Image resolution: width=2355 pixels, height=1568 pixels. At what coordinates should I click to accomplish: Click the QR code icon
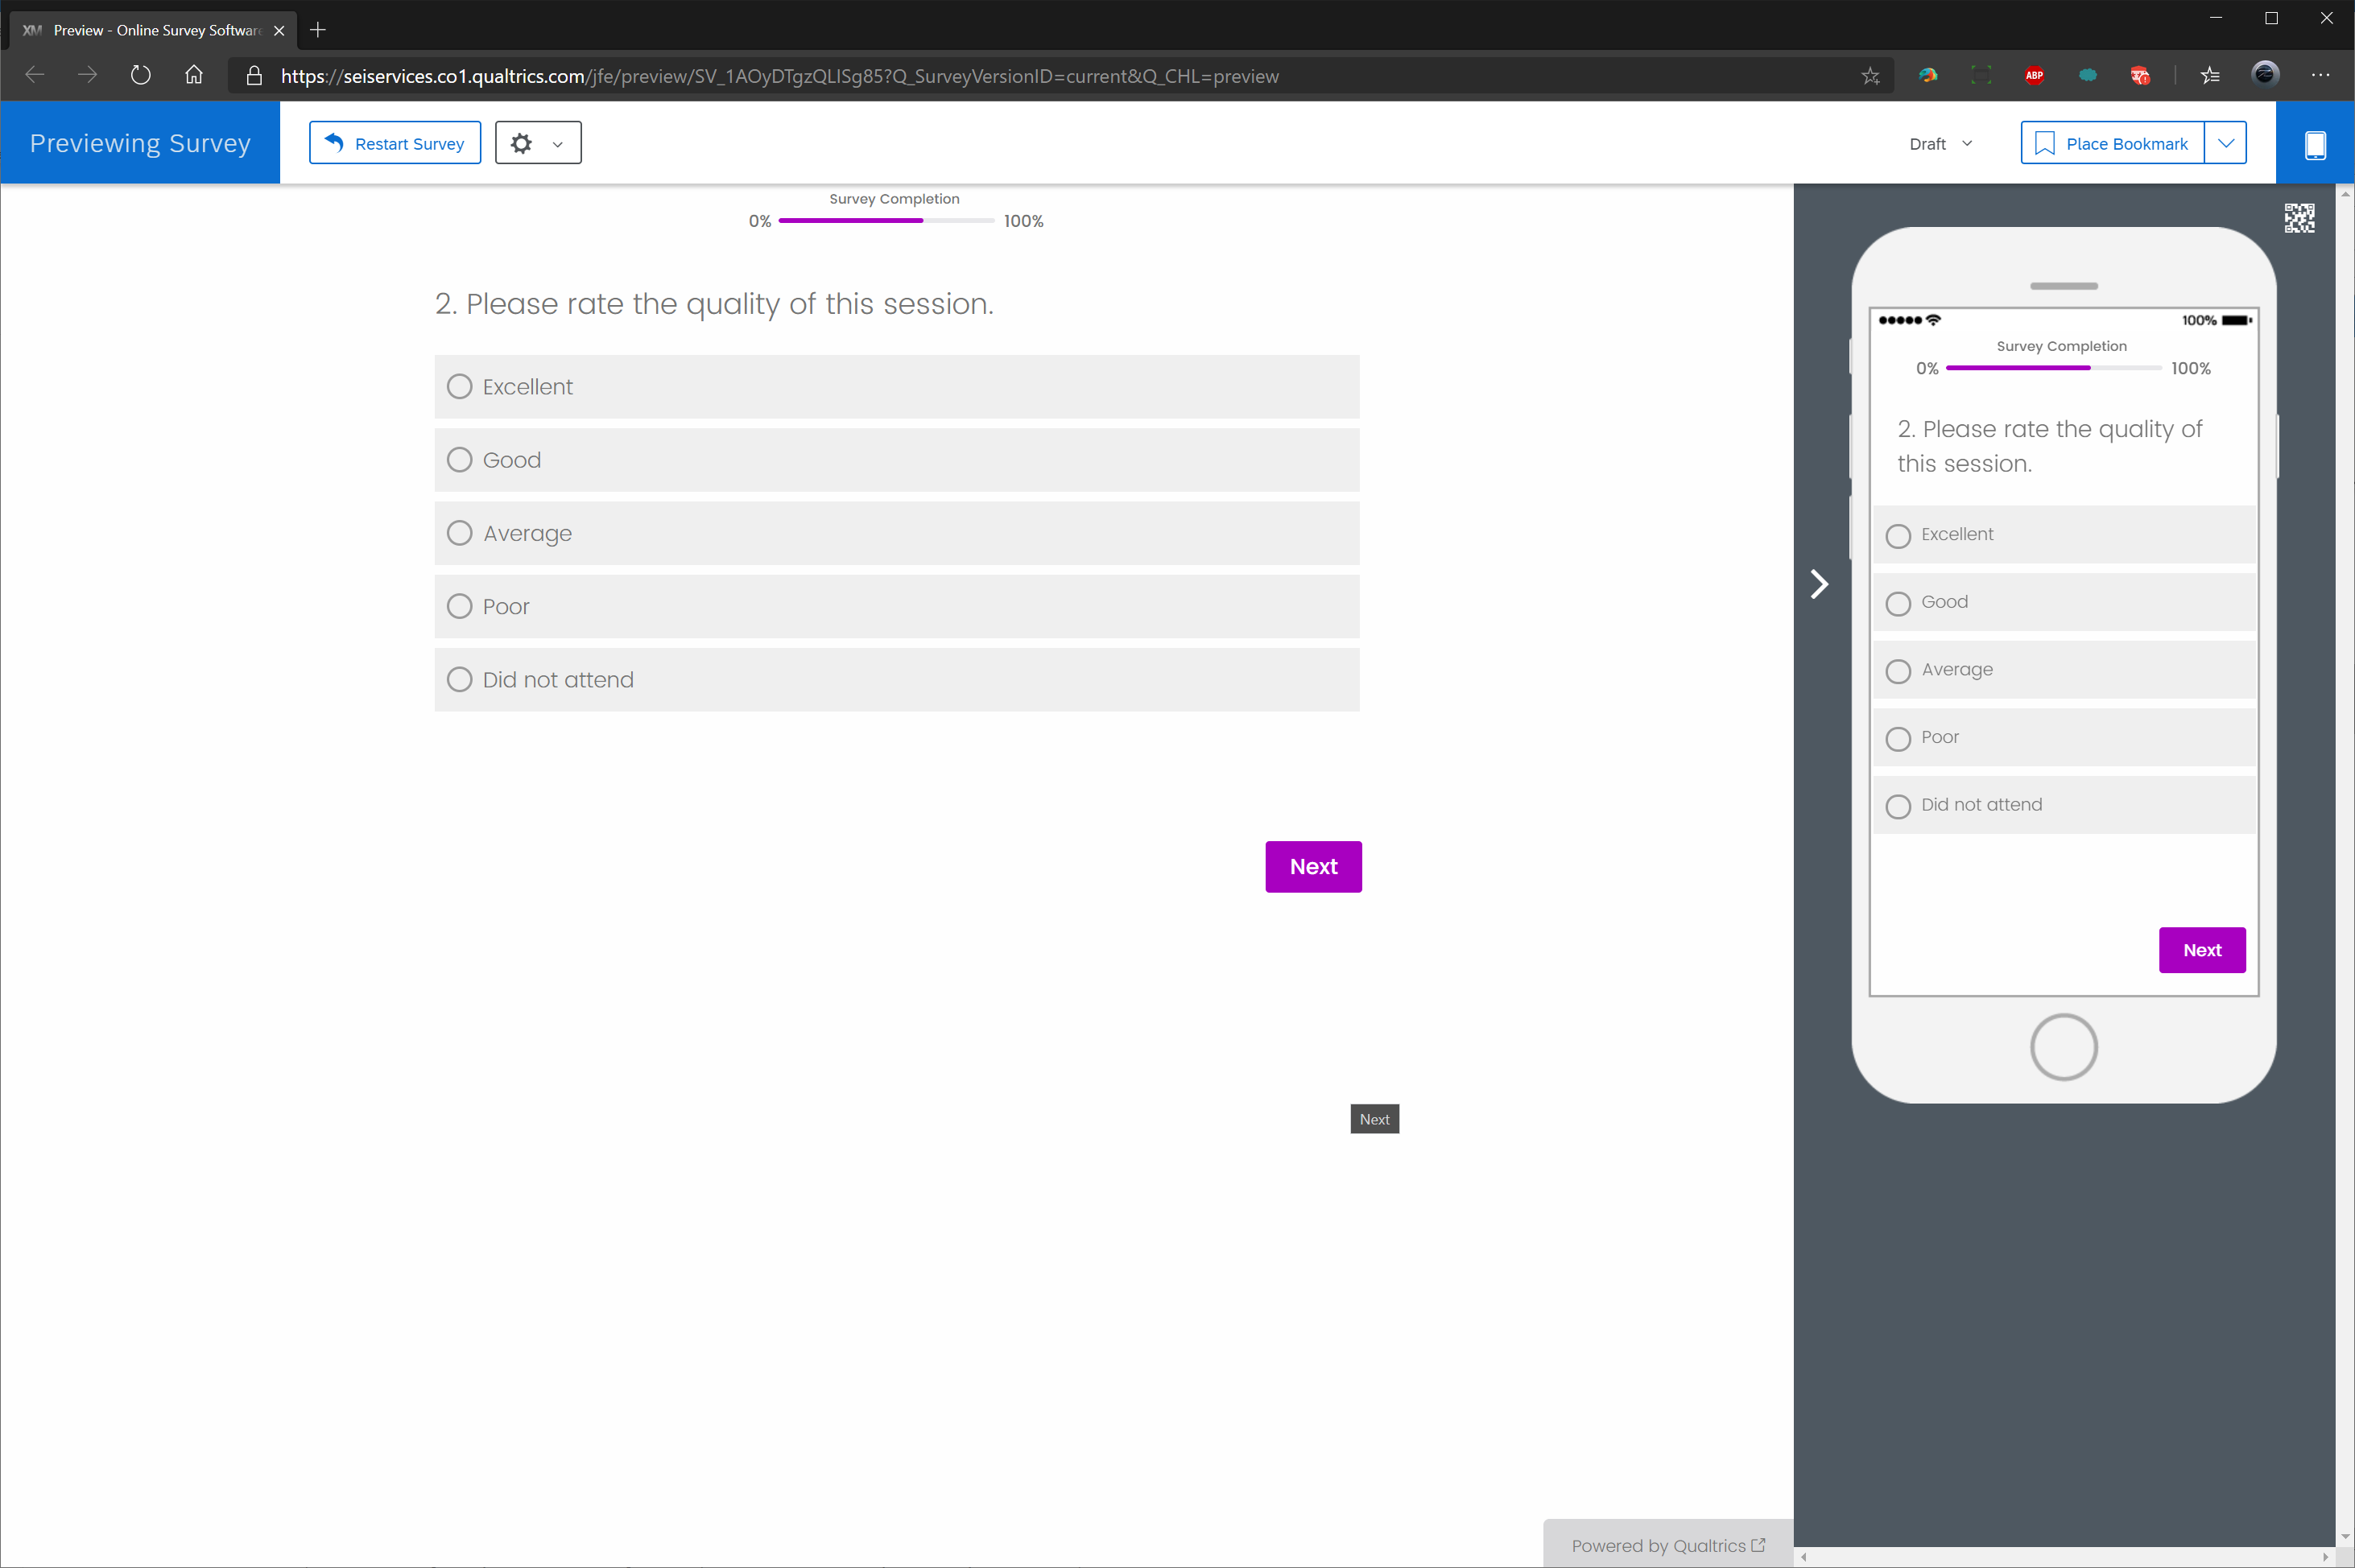pos(2298,218)
